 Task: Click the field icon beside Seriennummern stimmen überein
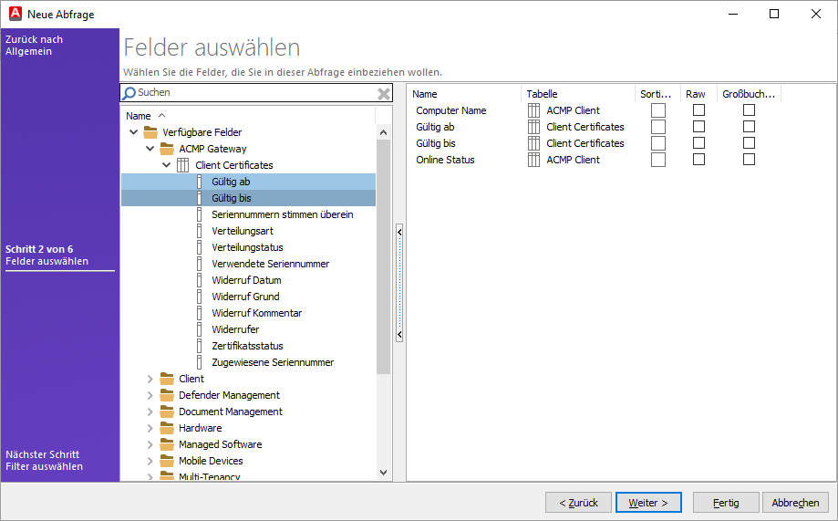click(x=200, y=214)
